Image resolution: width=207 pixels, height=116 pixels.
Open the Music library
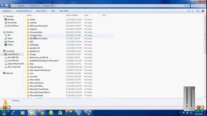pos(10,38)
